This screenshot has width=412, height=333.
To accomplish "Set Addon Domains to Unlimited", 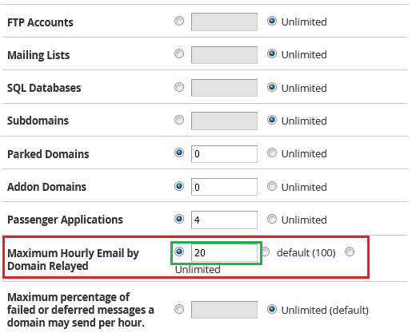I will [272, 186].
